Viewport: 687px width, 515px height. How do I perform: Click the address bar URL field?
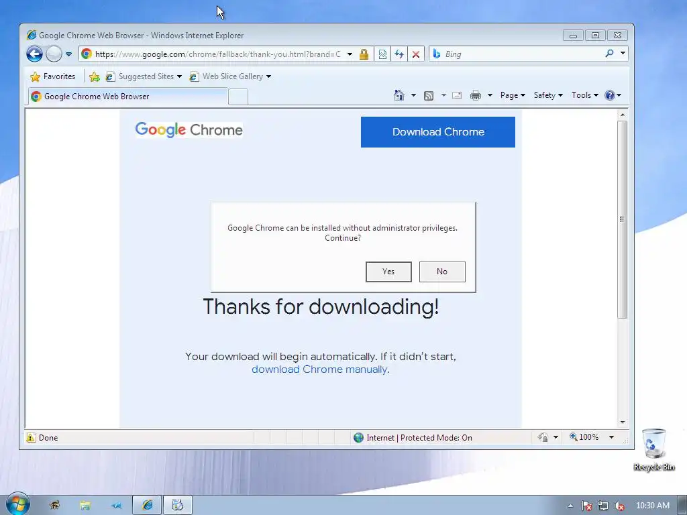coord(218,54)
